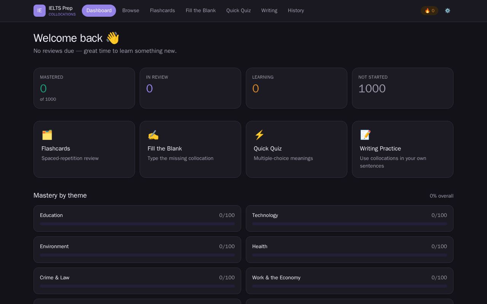The height and width of the screenshot is (304, 487).
Task: View the History tab
Action: 296,11
